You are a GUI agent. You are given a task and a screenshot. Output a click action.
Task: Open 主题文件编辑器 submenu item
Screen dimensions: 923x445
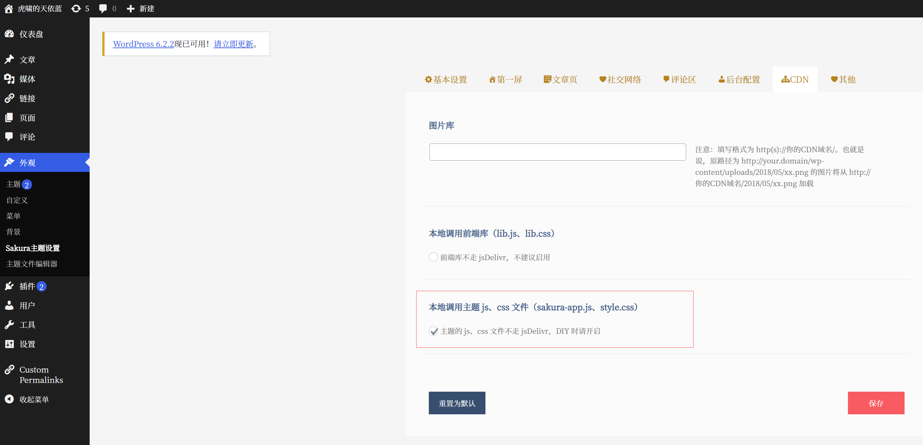tap(31, 264)
